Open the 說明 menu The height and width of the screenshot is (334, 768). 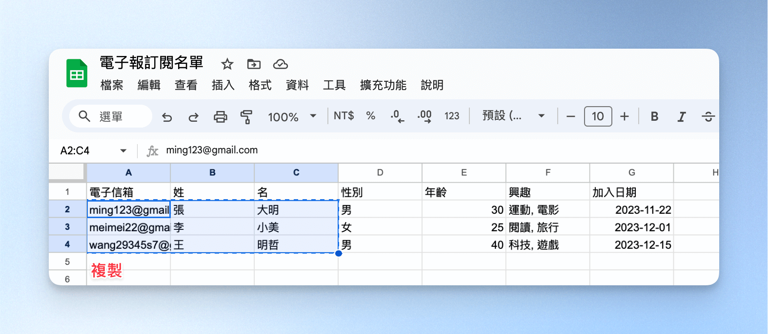pyautogui.click(x=432, y=85)
